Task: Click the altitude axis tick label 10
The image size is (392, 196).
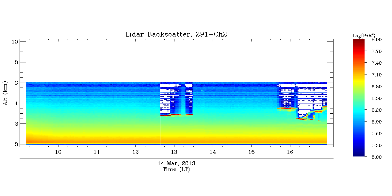Action: point(14,41)
